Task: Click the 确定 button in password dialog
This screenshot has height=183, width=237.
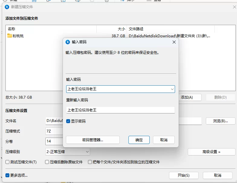Action: [139, 140]
